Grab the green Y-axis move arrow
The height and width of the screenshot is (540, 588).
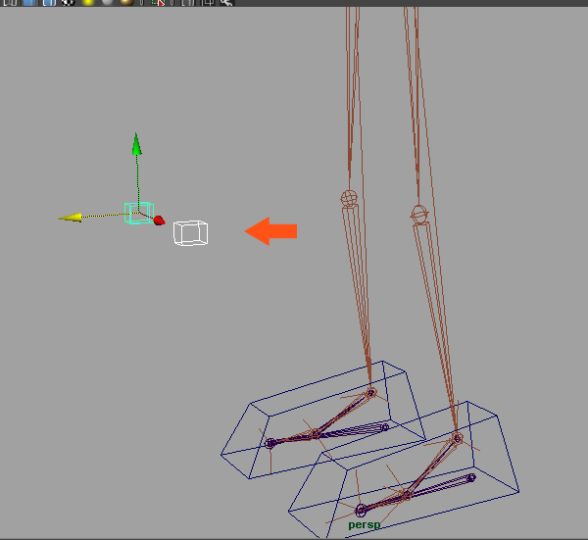136,144
